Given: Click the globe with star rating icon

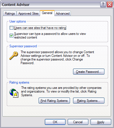Looking at the screenshot, I should point(14,93).
